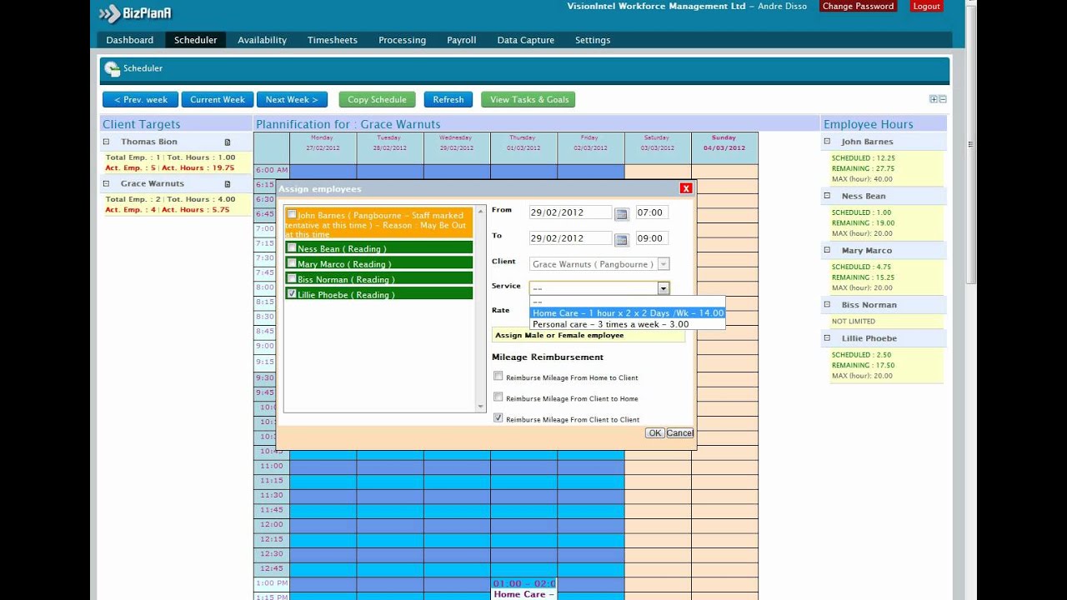The height and width of the screenshot is (600, 1067).
Task: Collapse Lillie Phoebe employee hours
Action: click(827, 337)
